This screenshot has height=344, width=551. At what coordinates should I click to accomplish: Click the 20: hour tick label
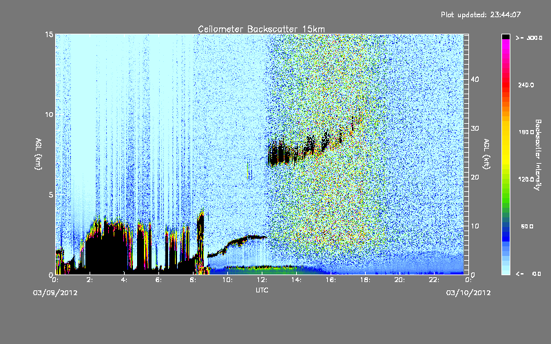399,280
